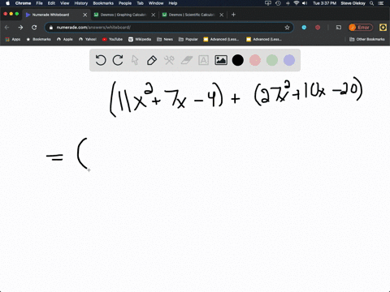Open the first Advanced (Less... bookmark
The height and width of the screenshot is (292, 390).
pyautogui.click(x=221, y=39)
